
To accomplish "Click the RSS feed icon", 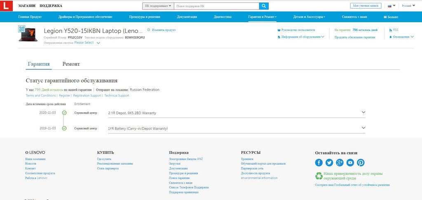I will click(x=391, y=30).
